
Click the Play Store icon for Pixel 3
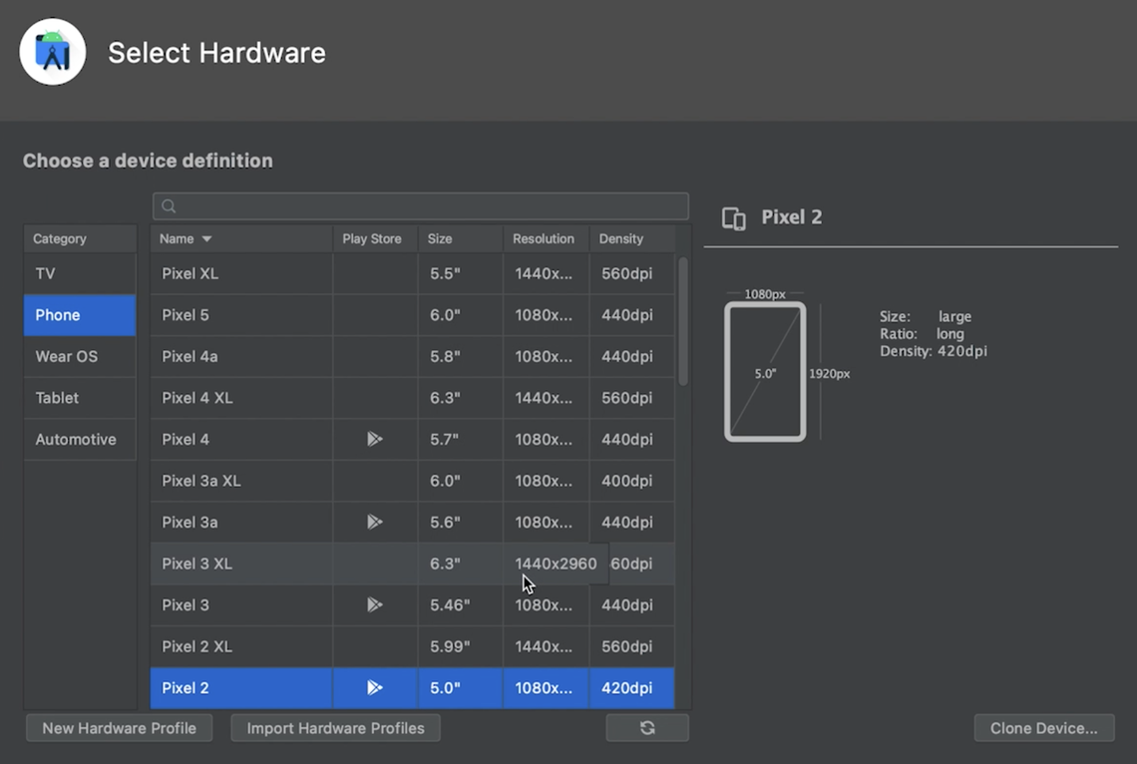coord(374,604)
